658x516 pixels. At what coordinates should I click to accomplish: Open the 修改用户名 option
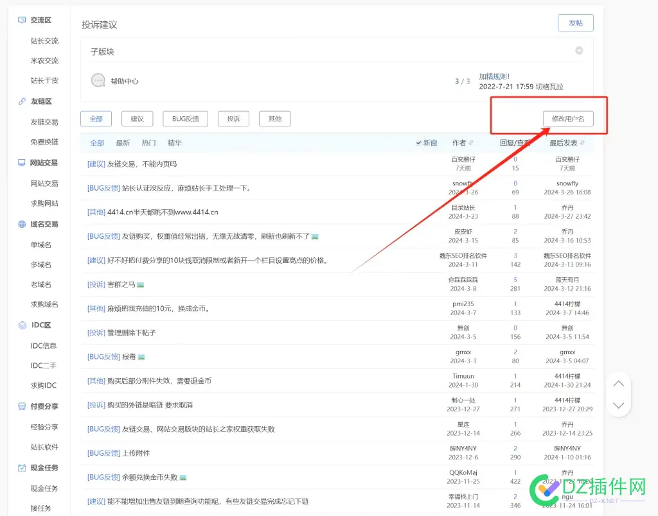tap(567, 119)
